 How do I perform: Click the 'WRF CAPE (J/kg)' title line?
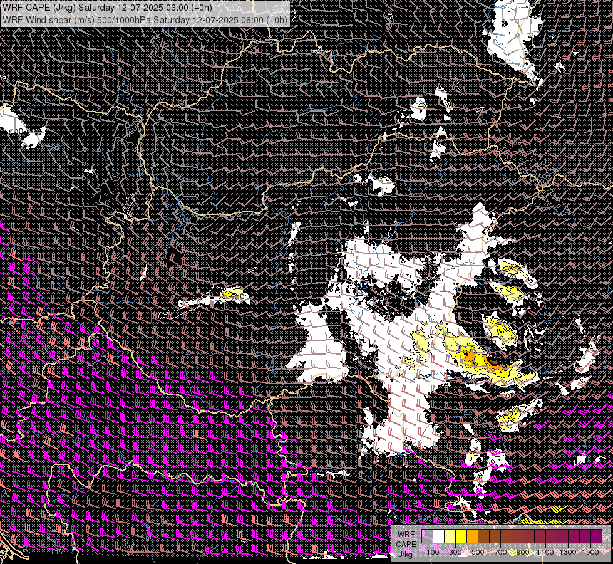[x=107, y=8]
